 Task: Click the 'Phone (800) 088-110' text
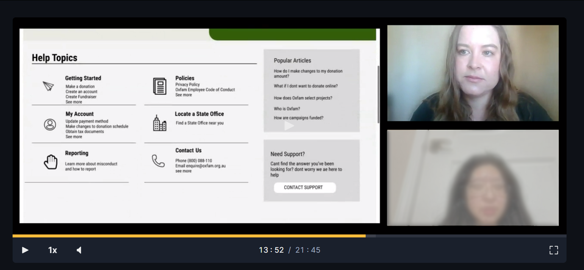point(194,161)
